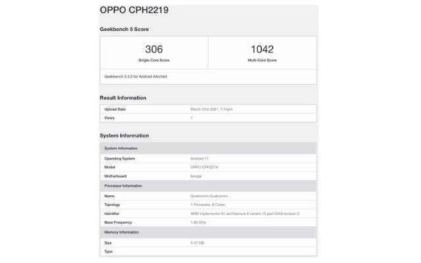
Task: Click the System Information section heading
Action: [x=124, y=136]
